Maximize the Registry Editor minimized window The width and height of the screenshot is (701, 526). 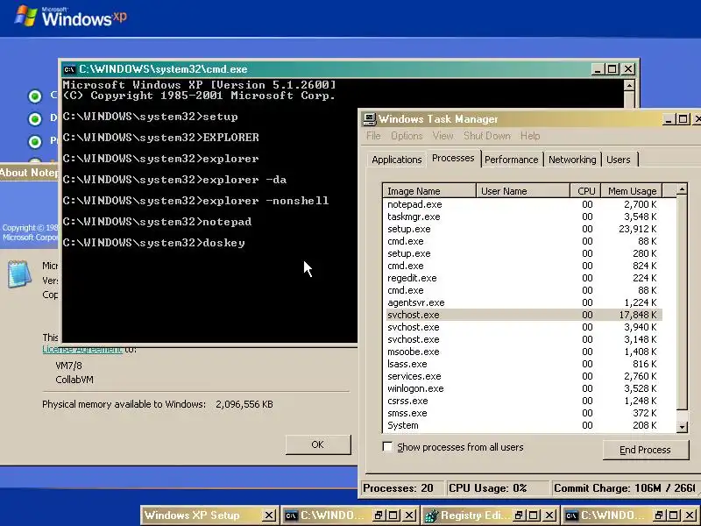[534, 515]
